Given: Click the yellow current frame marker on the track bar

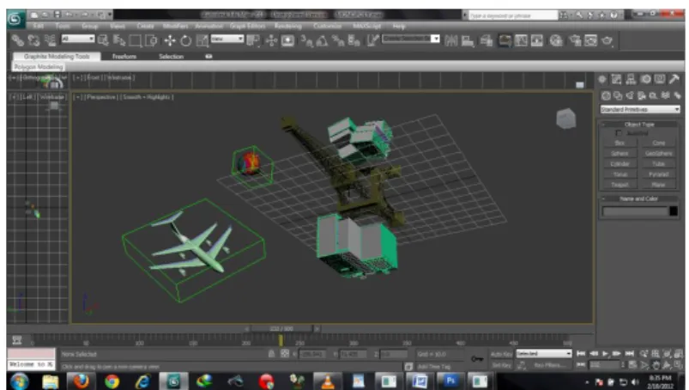Looking at the screenshot, I should coord(281,340).
